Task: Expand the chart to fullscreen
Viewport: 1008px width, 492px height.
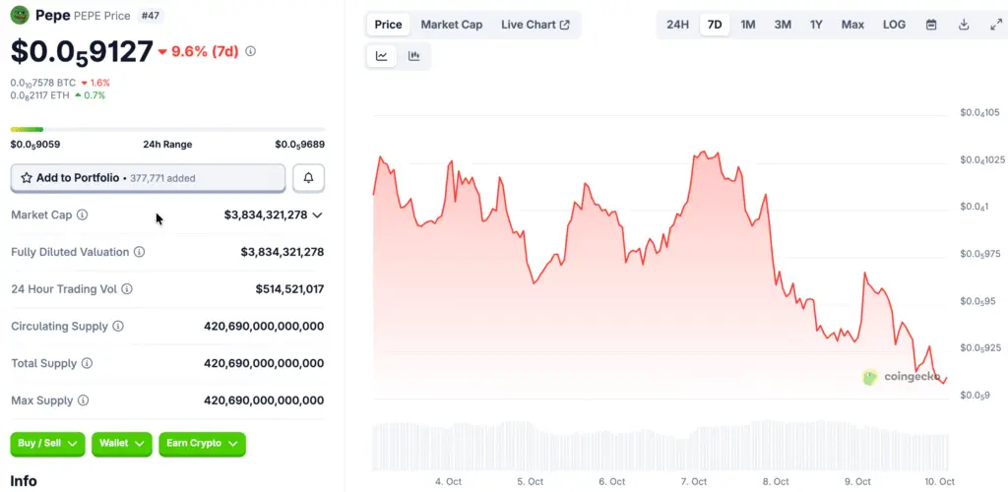Action: coord(995,25)
